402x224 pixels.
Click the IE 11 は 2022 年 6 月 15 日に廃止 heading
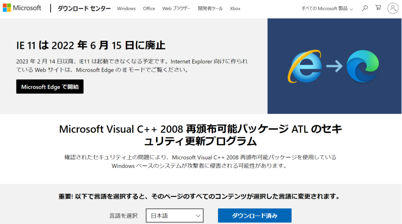pos(91,46)
